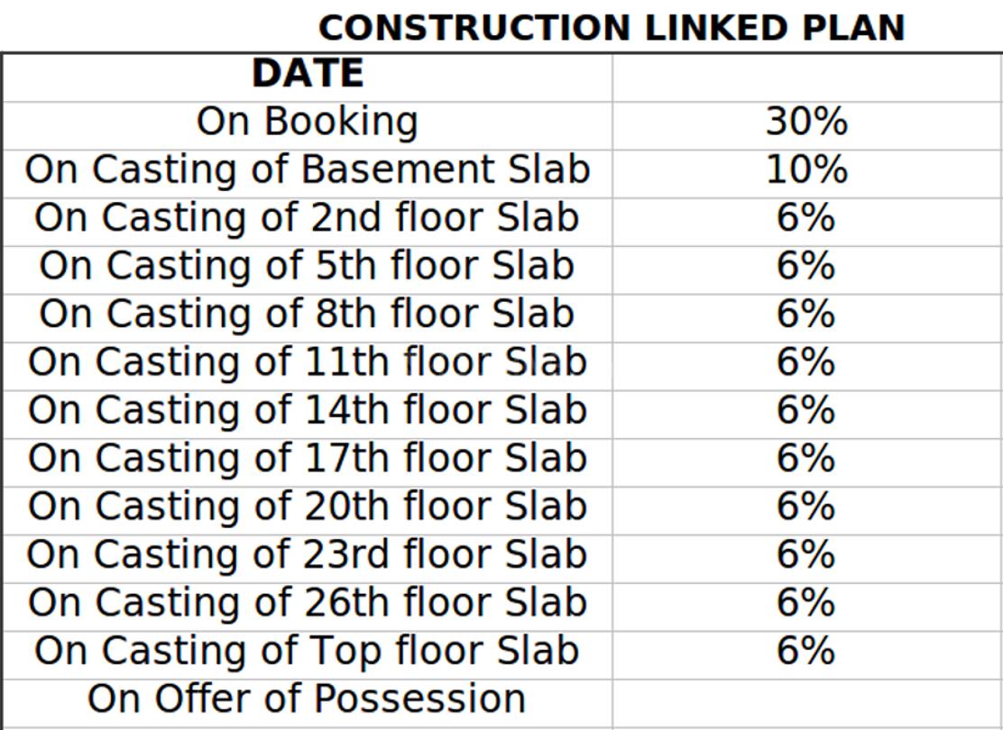This screenshot has height=730, width=1003.
Task: Click the 10% cell
Action: pos(806,169)
